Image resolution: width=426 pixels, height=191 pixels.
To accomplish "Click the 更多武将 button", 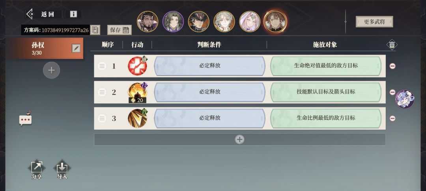I will point(374,22).
